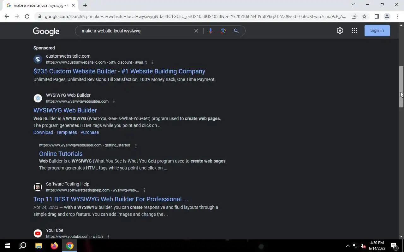Focus the browser address bar URL
This screenshot has width=404, height=252.
tap(195, 16)
